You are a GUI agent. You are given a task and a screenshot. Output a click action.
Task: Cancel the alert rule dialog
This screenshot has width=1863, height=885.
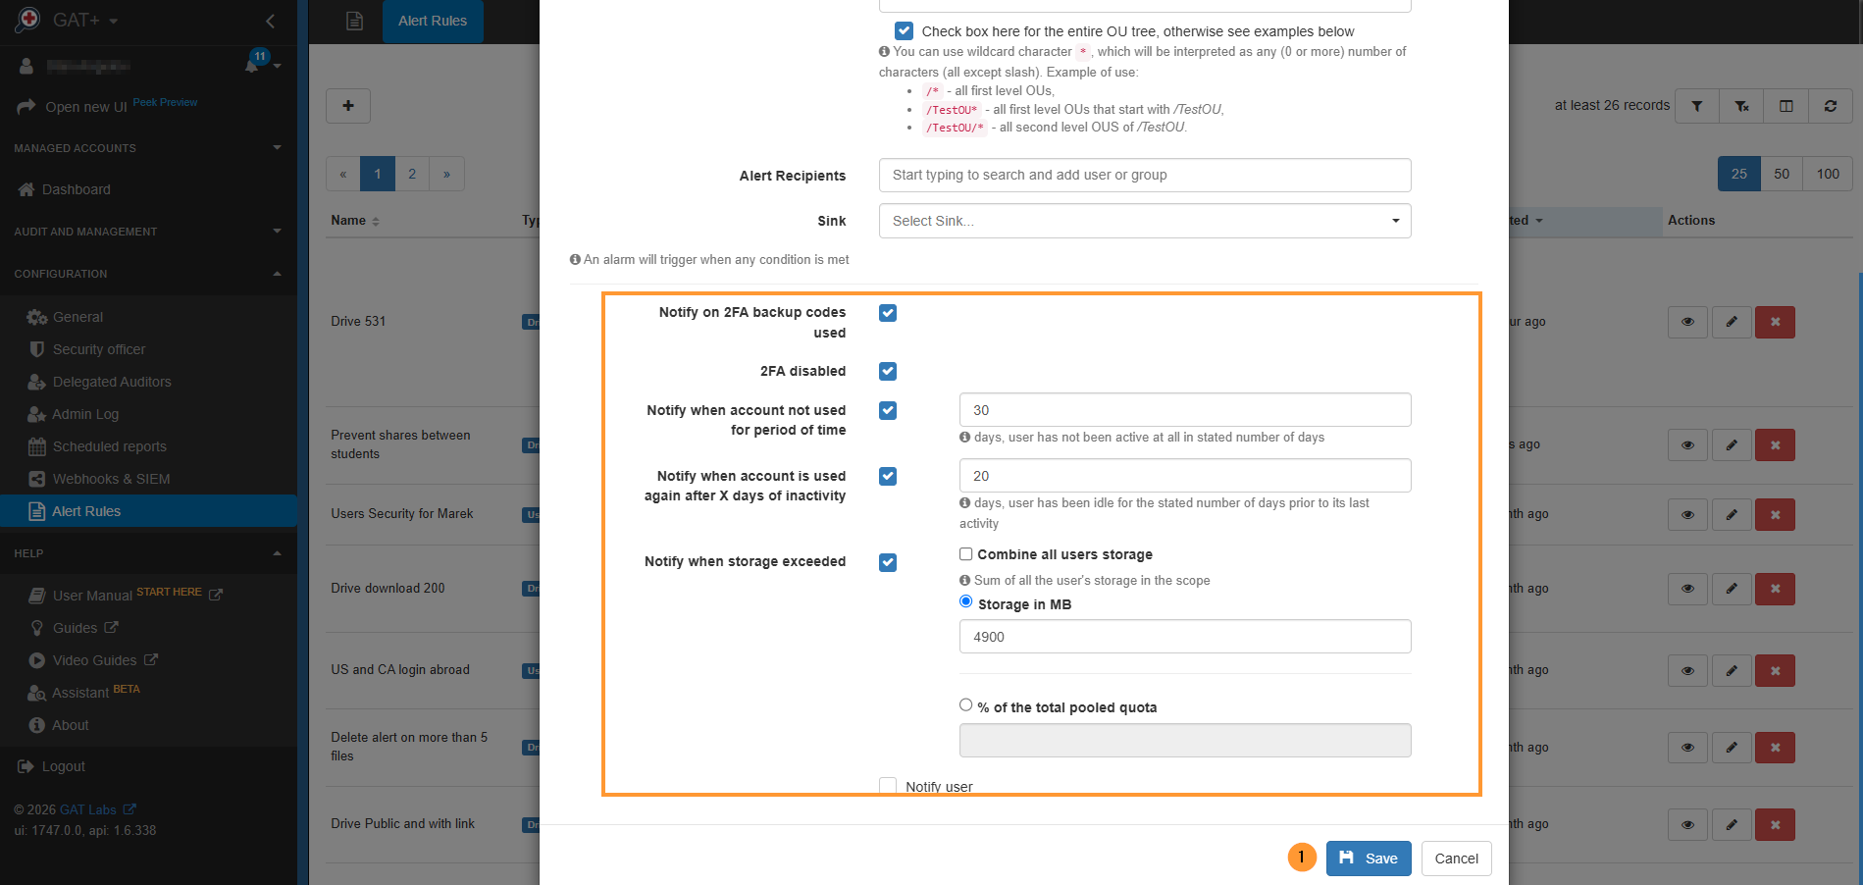coord(1456,859)
